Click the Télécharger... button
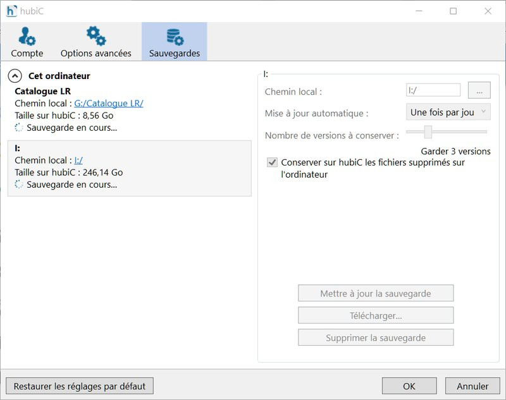 click(376, 315)
